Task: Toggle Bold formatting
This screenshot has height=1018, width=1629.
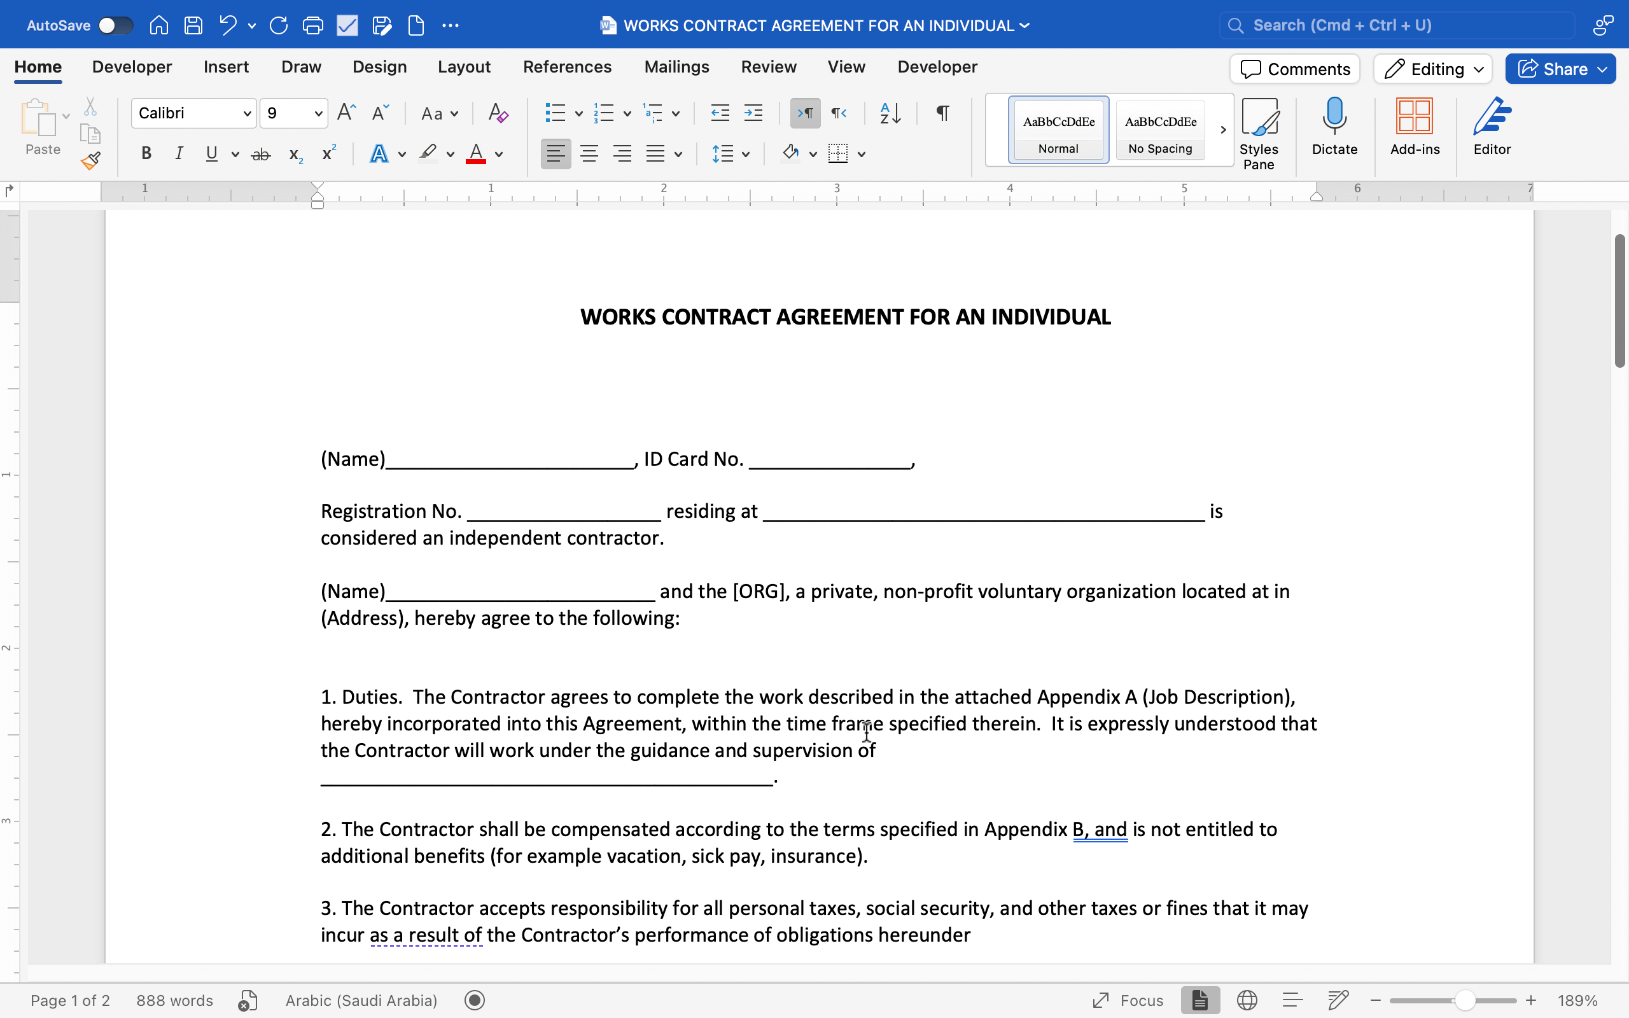Action: [x=146, y=154]
